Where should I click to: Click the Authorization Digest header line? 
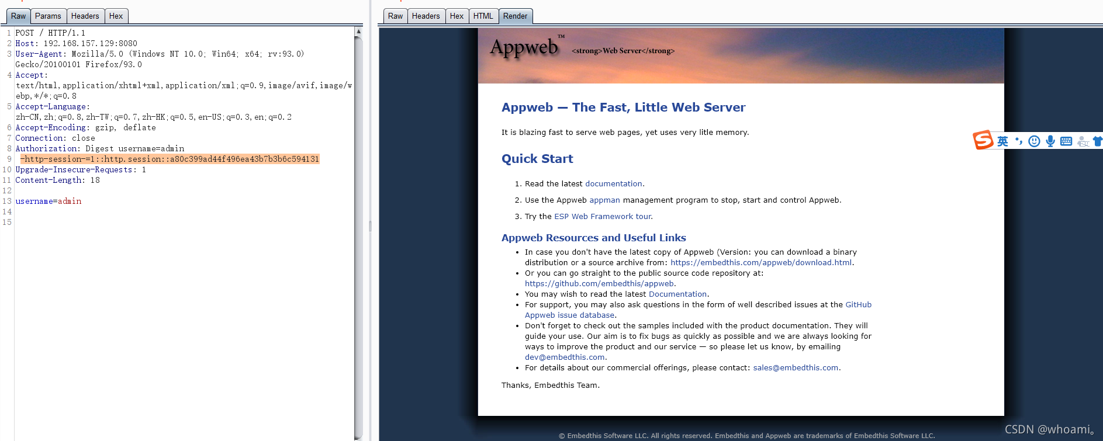tap(100, 148)
